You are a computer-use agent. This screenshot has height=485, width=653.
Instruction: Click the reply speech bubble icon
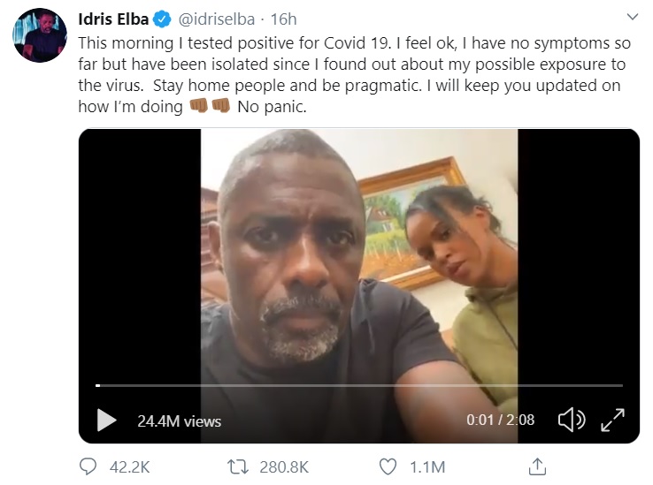88,466
